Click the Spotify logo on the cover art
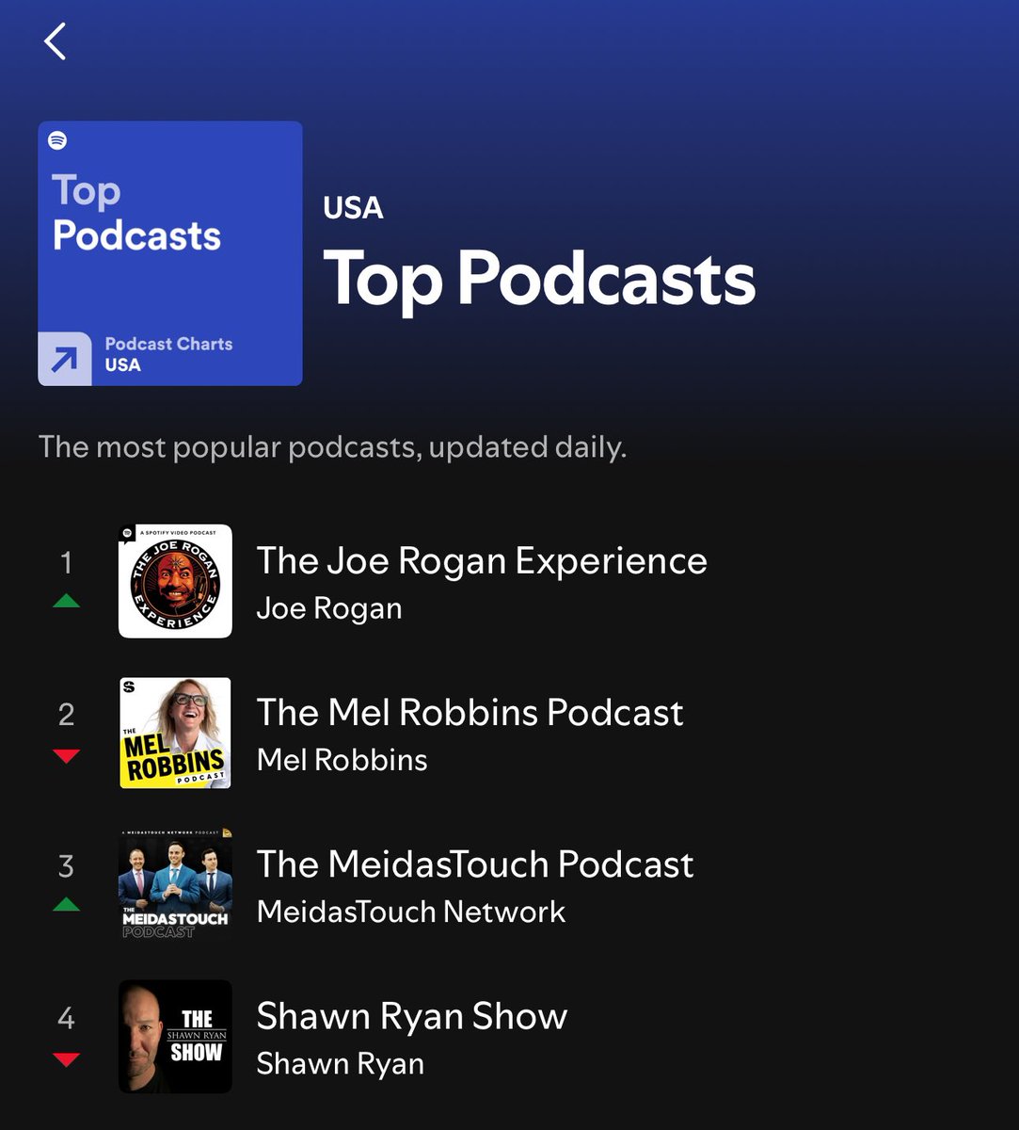The image size is (1019, 1130). pos(57,140)
